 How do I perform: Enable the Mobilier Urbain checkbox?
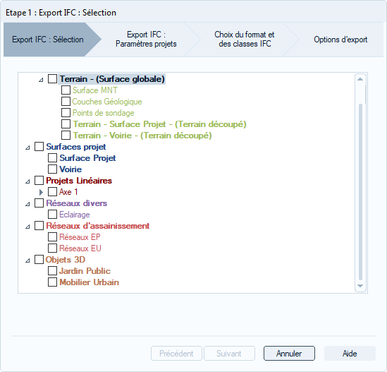[52, 282]
